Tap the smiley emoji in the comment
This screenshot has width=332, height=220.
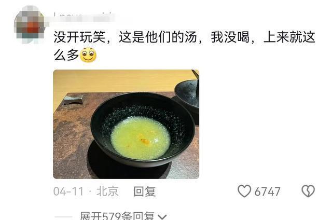[88, 55]
